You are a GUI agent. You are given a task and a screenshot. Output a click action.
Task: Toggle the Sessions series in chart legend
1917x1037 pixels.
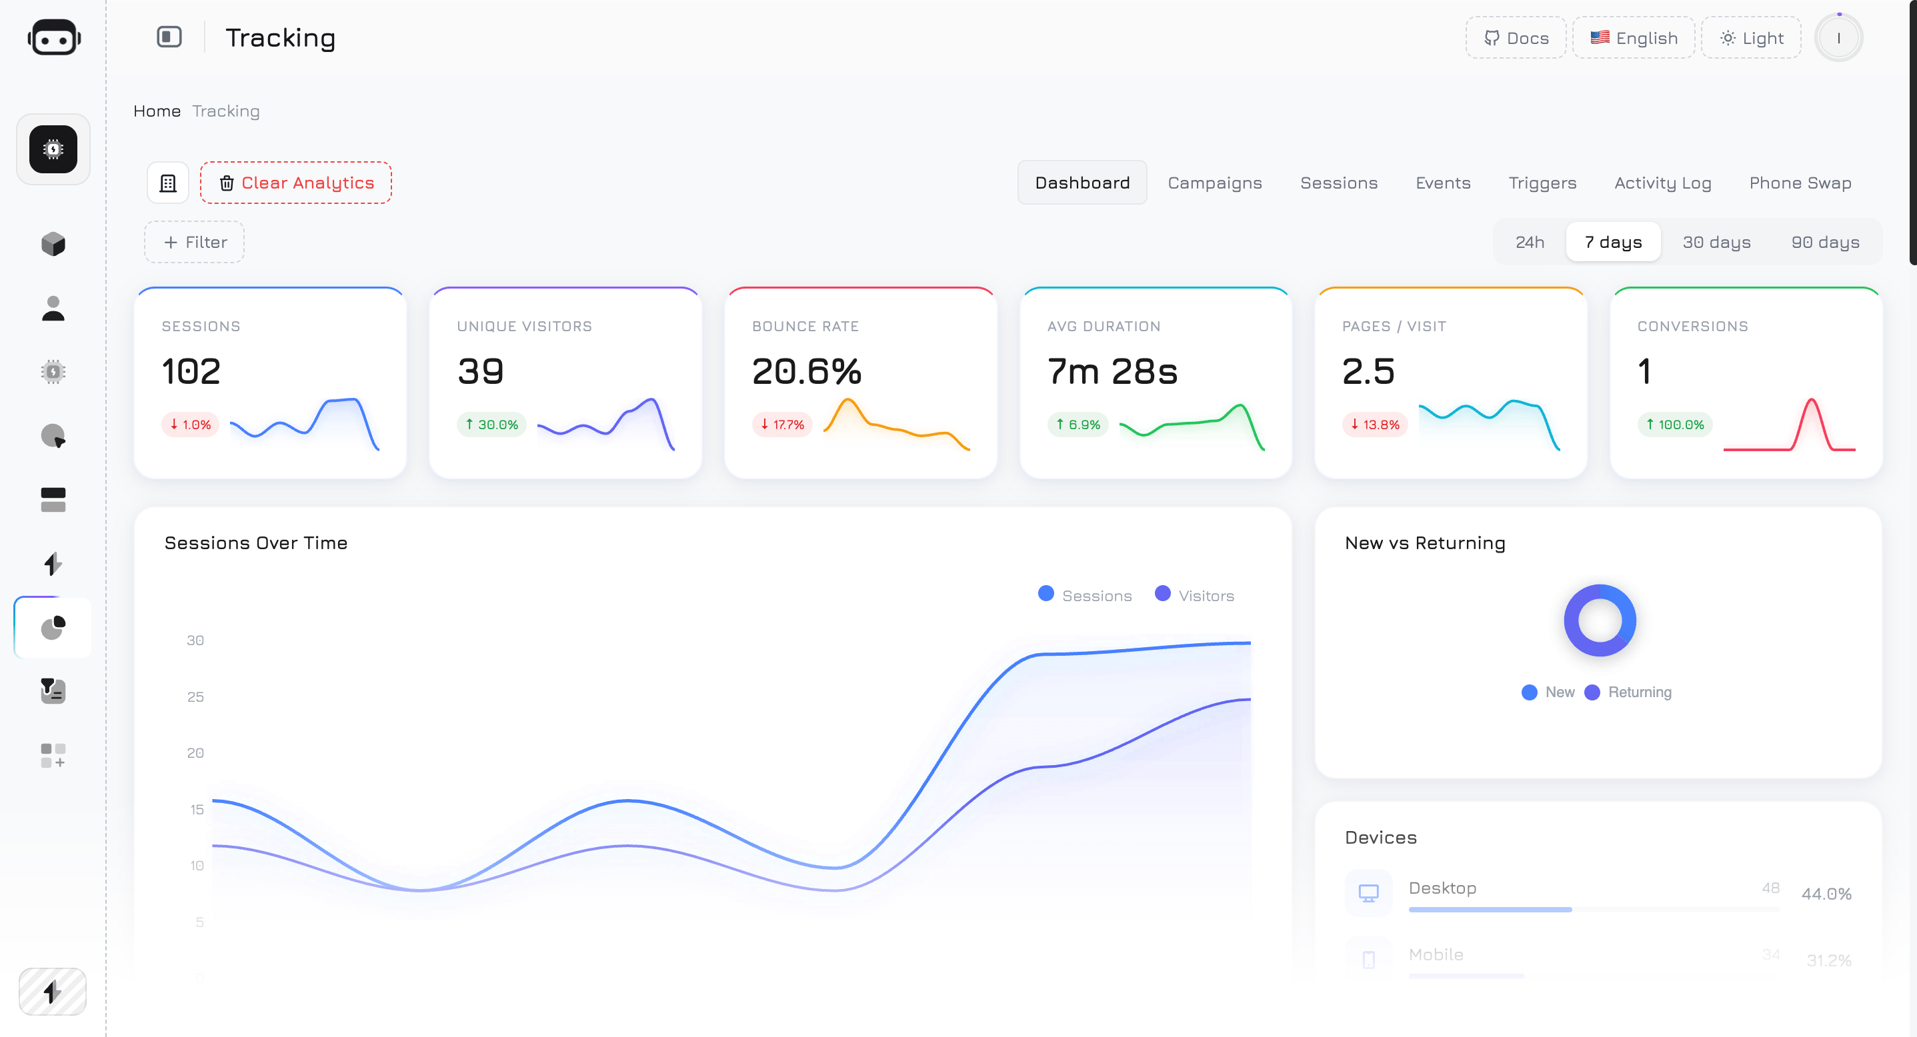(1085, 595)
